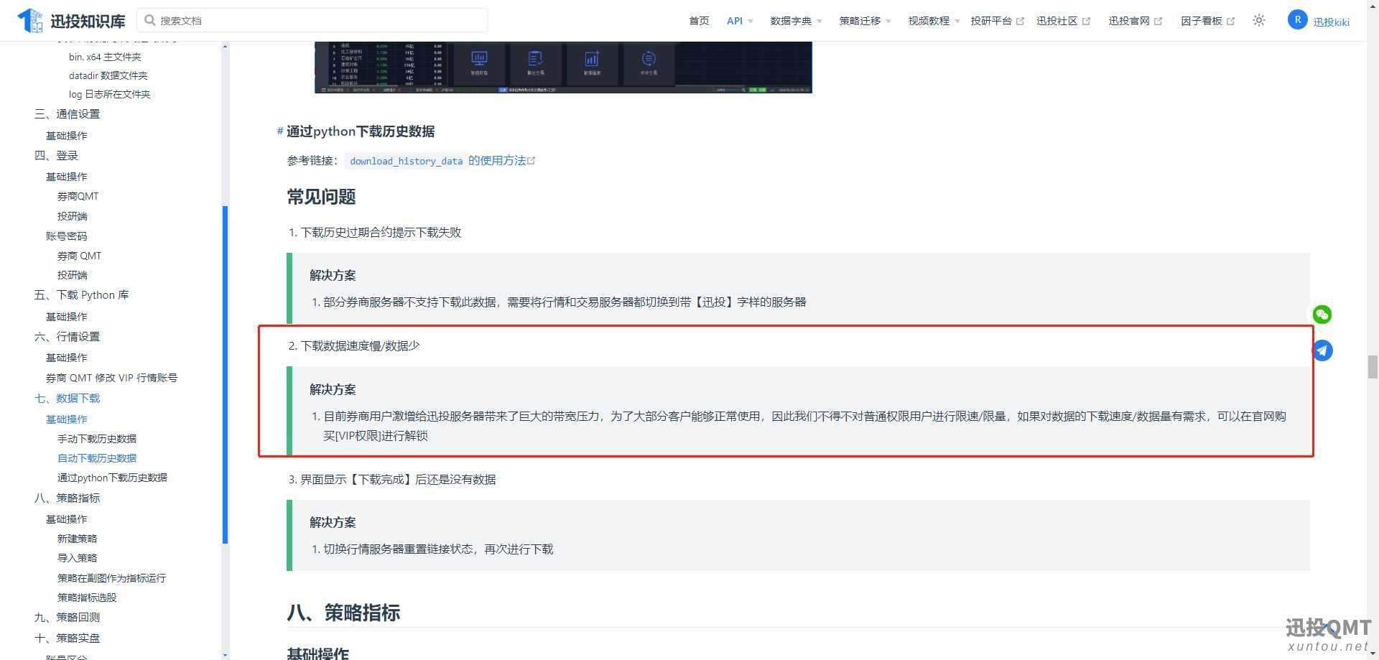
Task: Open the 迅投社区 external link
Action: pyautogui.click(x=1063, y=21)
